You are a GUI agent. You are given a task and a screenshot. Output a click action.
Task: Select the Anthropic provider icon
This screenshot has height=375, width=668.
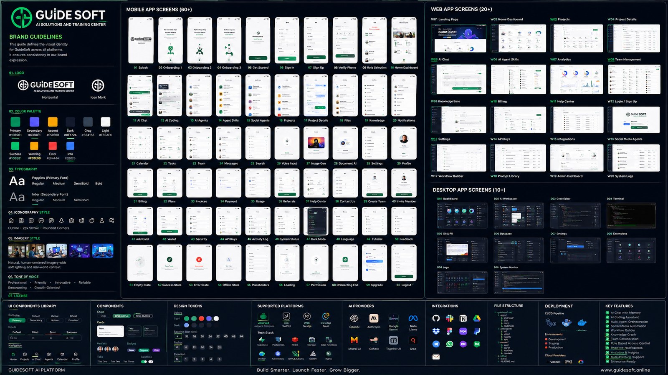(x=374, y=318)
